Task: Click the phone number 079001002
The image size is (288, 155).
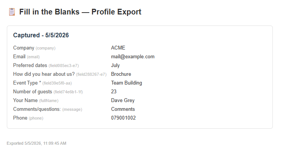Action: (x=123, y=118)
